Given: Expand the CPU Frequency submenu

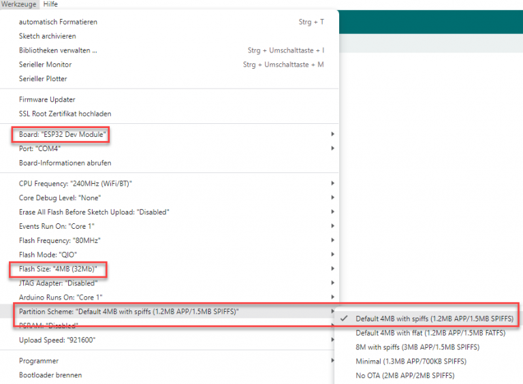Looking at the screenshot, I should (75, 183).
